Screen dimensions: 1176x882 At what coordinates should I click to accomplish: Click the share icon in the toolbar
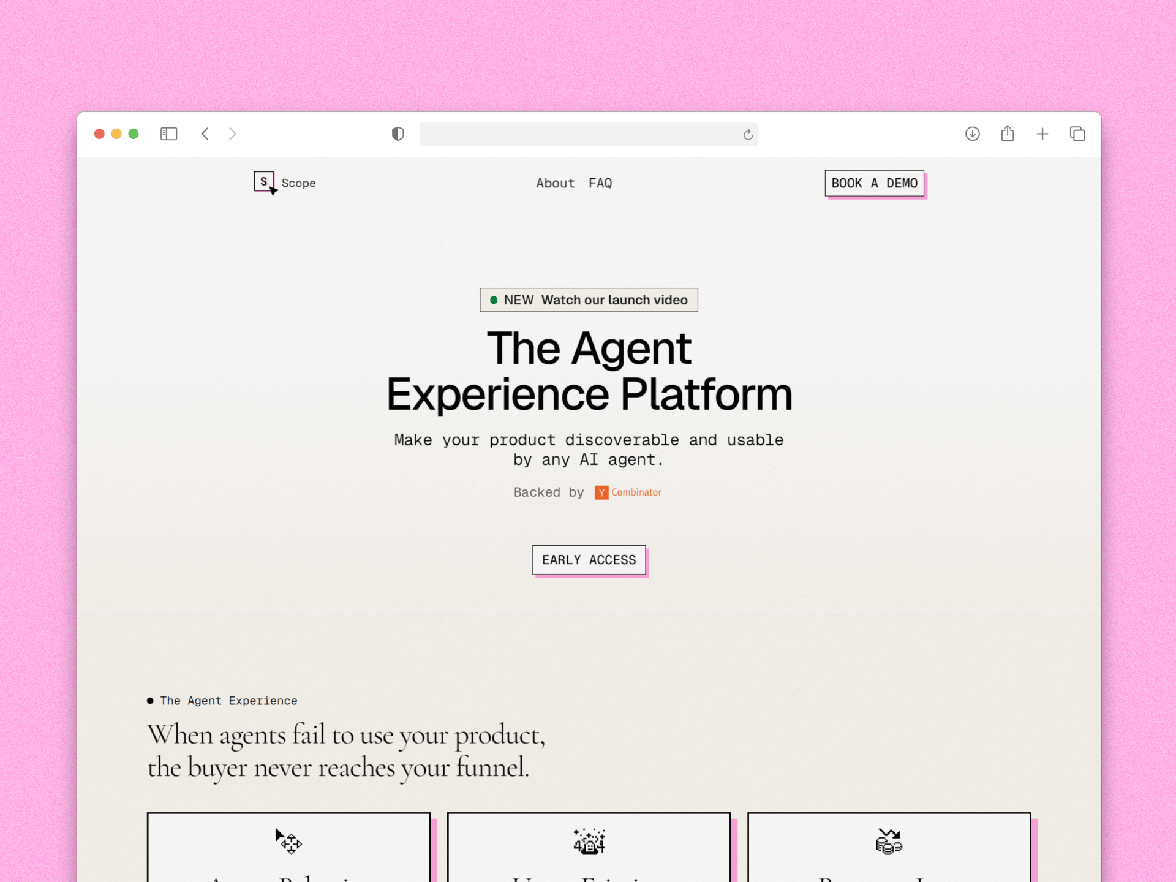coord(1008,133)
